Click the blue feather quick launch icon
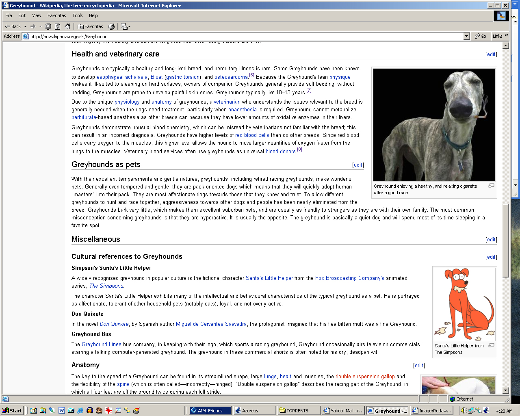 (52, 410)
